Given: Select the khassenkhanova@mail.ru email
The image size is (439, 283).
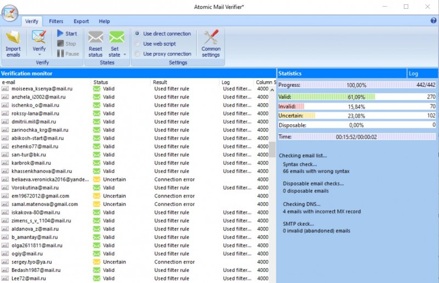Looking at the screenshot, I should pos(42,171).
